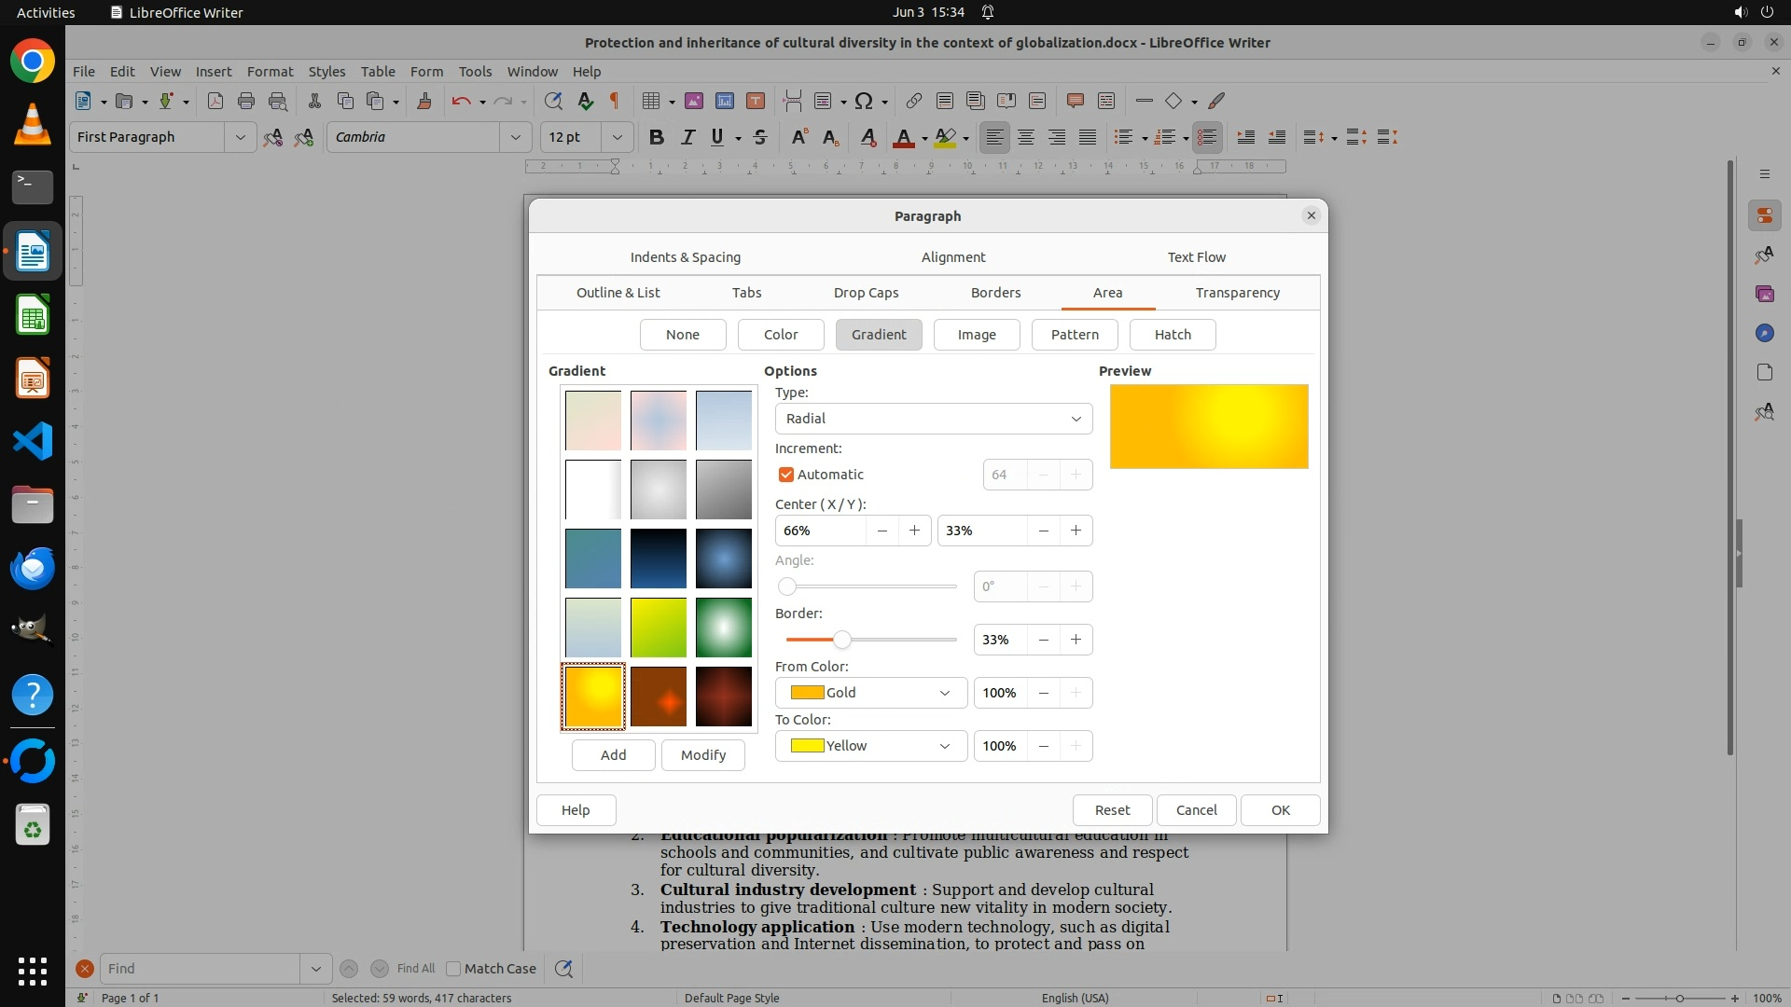The height and width of the screenshot is (1007, 1791).
Task: Open the gradient Type dropdown
Action: coord(933,419)
